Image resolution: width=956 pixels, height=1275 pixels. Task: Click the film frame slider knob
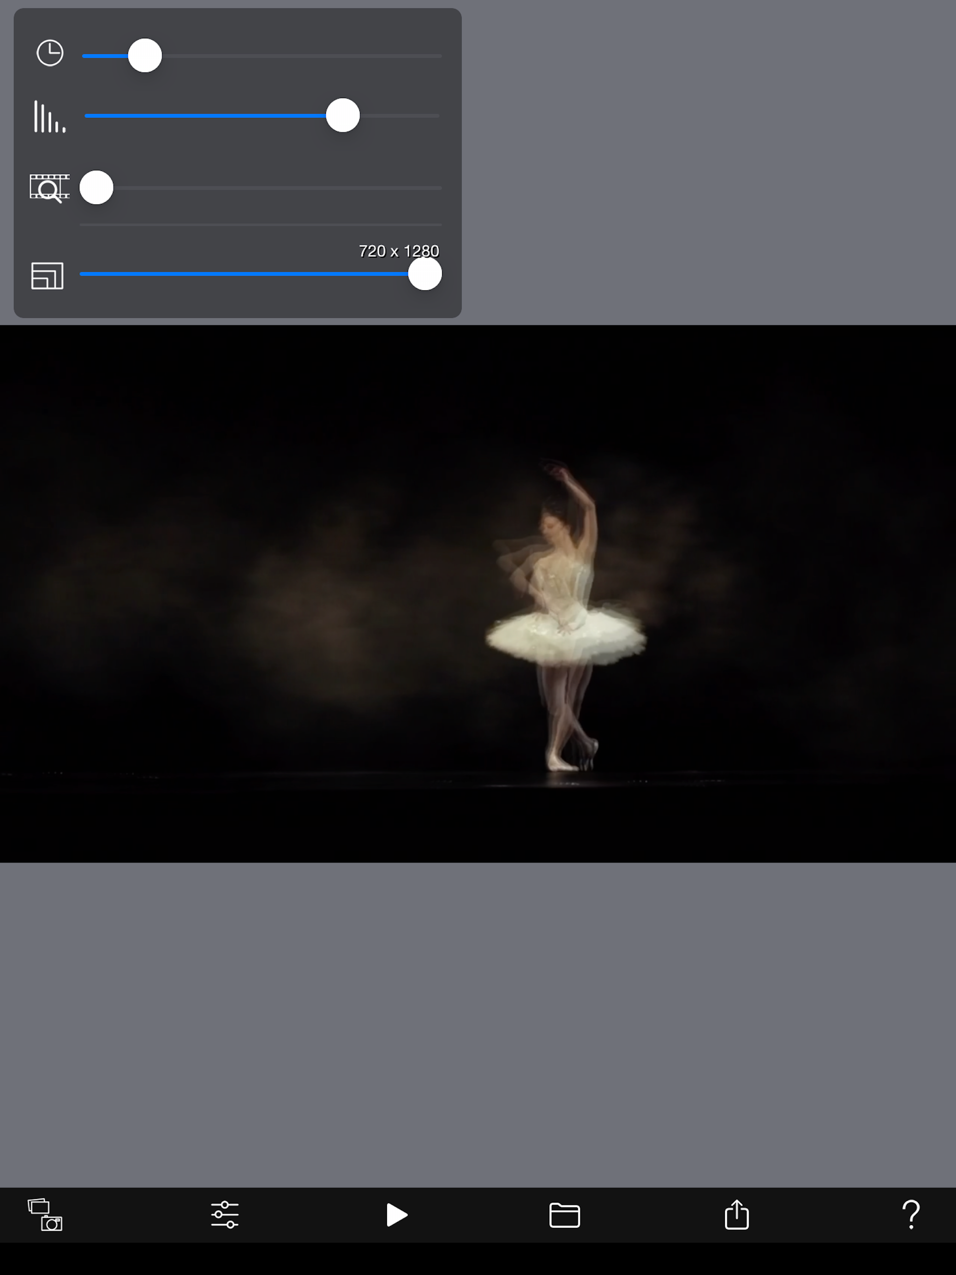point(96,187)
